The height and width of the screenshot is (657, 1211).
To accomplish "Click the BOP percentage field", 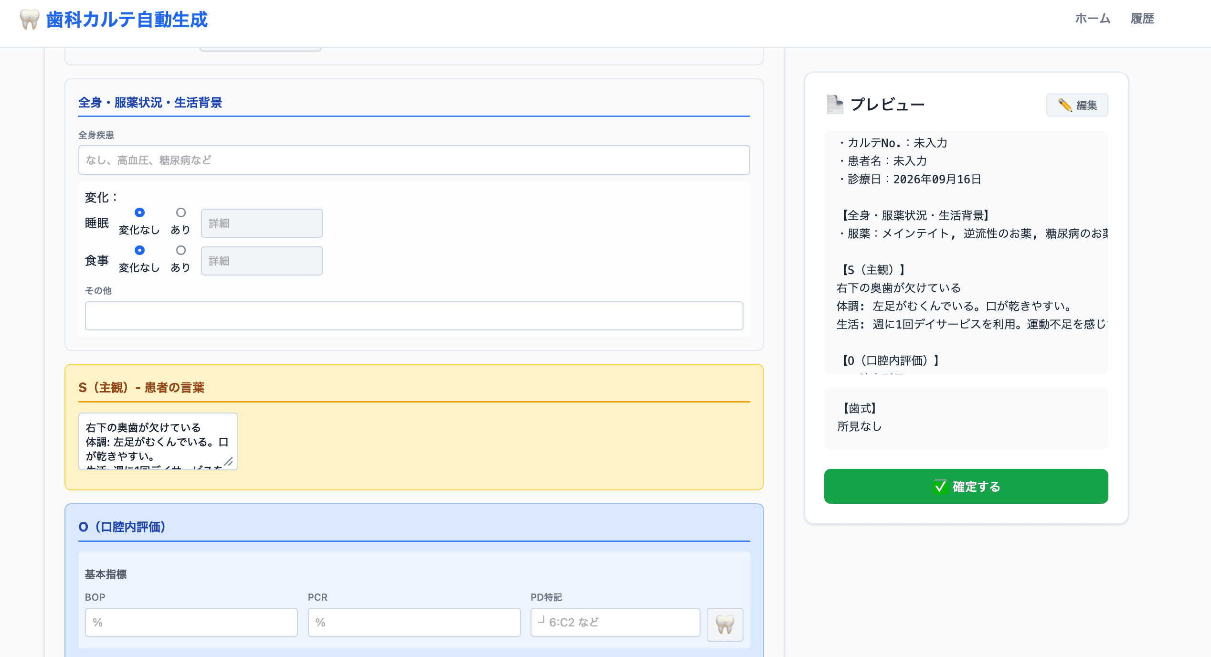I will tap(191, 622).
